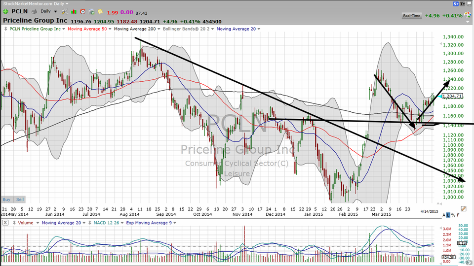Click the 87.43 value in header
The width and height of the screenshot is (474, 266).
coord(142,13)
